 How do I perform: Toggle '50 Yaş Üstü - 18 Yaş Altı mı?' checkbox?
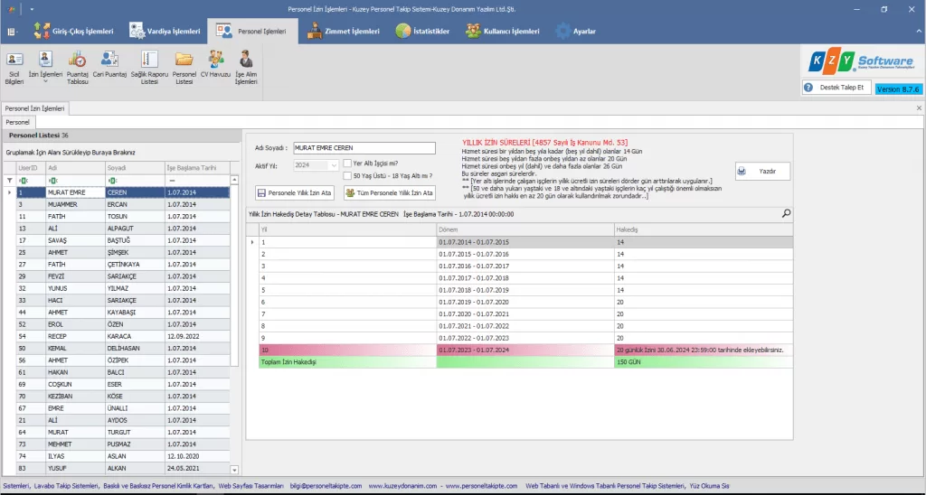347,175
